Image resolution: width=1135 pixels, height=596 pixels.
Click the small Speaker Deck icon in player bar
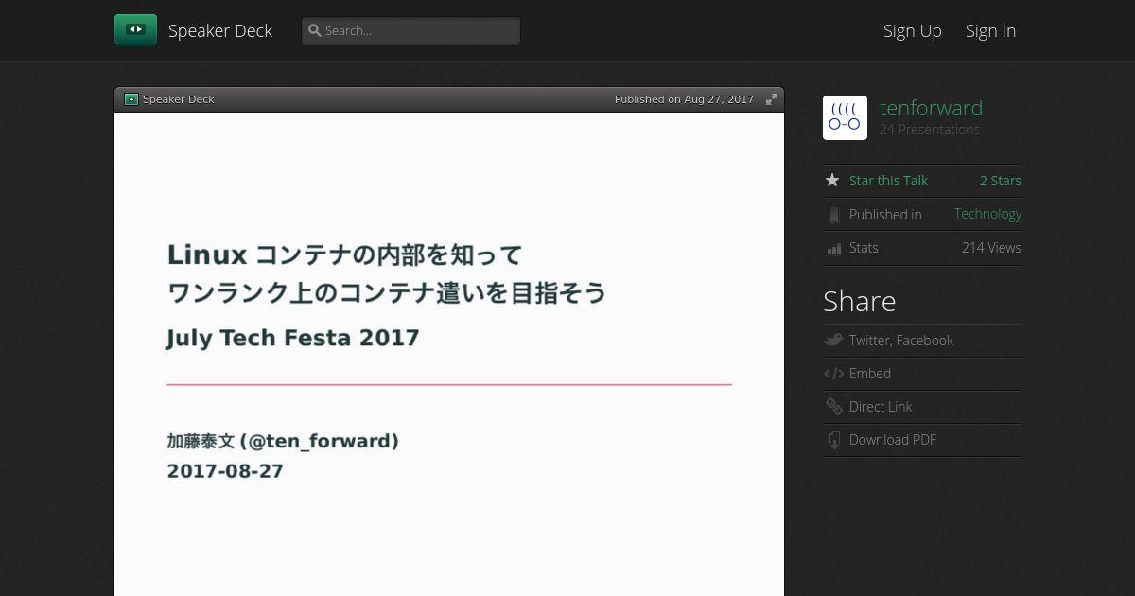pyautogui.click(x=131, y=99)
